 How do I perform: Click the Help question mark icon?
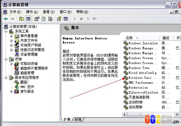tap(59, 19)
